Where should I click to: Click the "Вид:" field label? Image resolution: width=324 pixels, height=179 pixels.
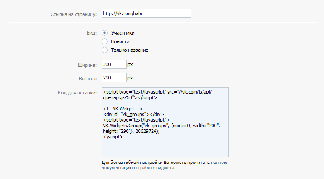pos(92,32)
